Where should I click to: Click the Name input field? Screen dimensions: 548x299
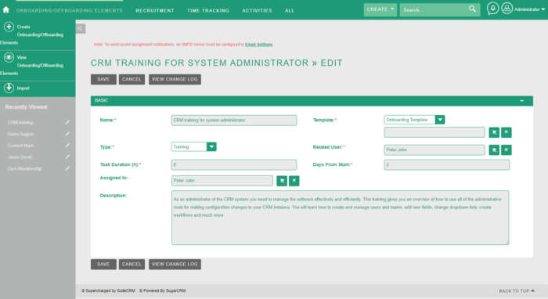pyautogui.click(x=234, y=121)
